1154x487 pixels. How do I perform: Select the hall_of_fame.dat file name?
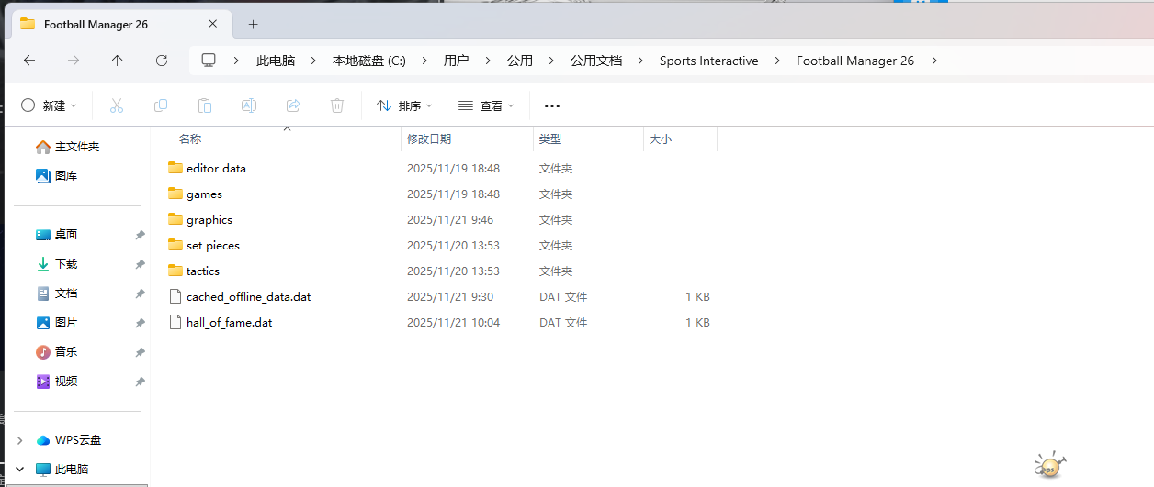[230, 323]
